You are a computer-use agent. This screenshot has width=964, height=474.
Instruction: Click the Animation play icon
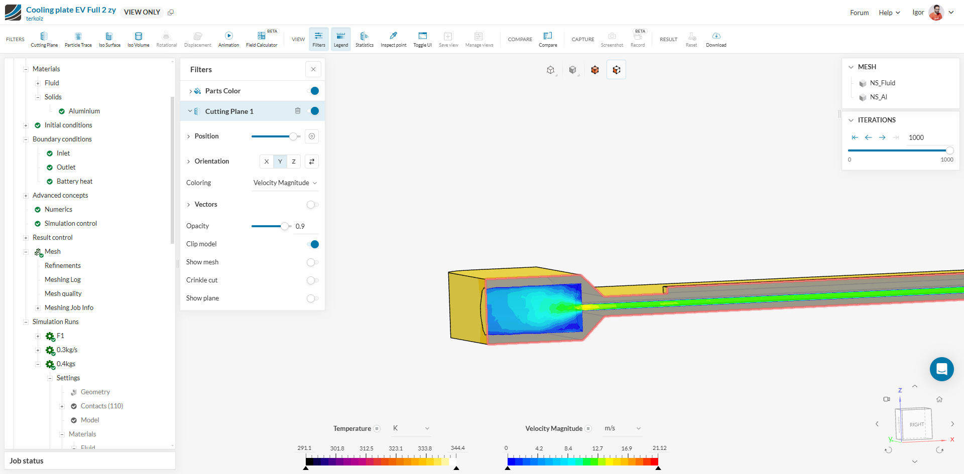click(228, 36)
